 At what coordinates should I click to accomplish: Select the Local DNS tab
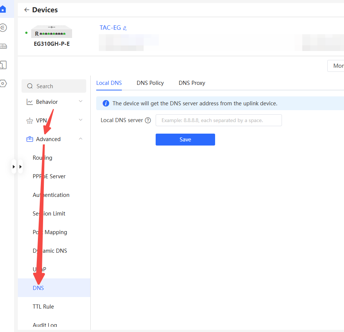tap(109, 83)
